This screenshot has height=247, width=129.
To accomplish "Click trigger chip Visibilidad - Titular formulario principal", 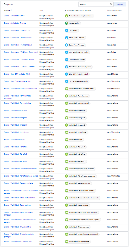I will point(82,234).
